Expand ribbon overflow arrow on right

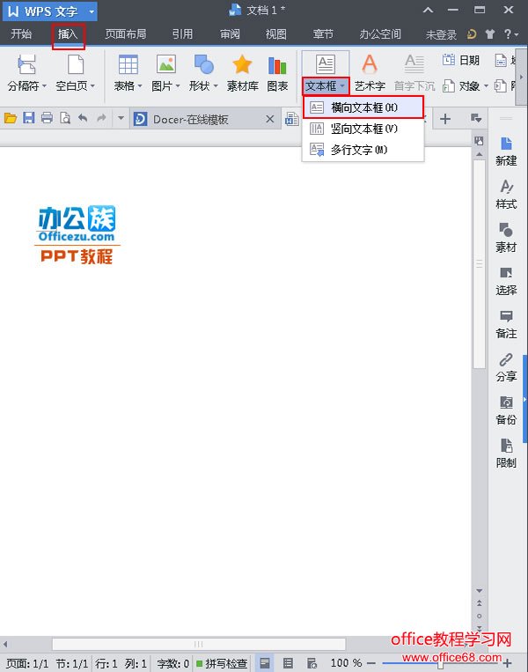pyautogui.click(x=521, y=78)
